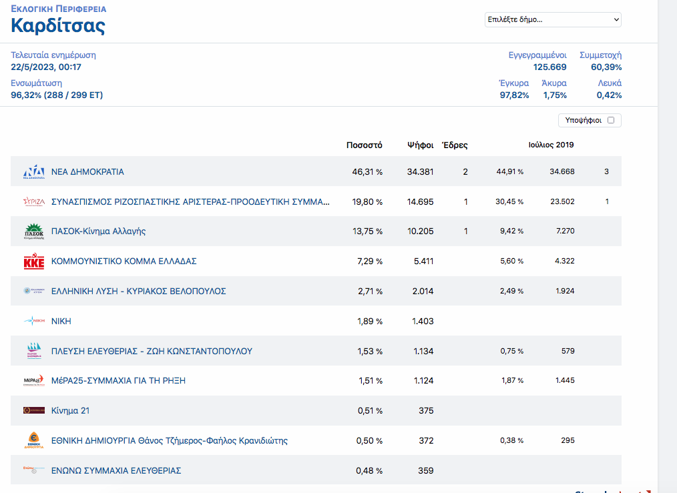Click the red ΚΚΕ logo
Viewport: 677px width, 493px height.
(x=33, y=261)
